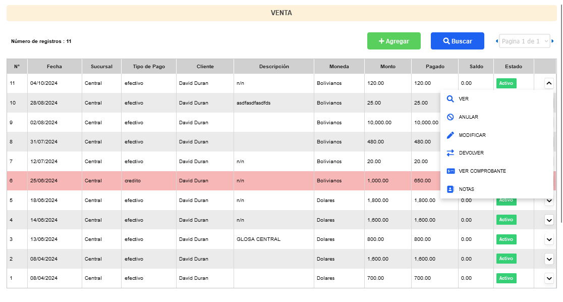Click Activo badge on sale 2

[x=506, y=259]
